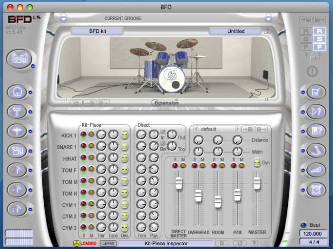Viewport: 333px width, 249px height.
Task: Open the Untitled preset selector
Action: [x=235, y=31]
